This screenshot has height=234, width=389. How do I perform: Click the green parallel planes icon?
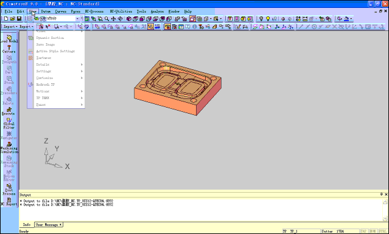[255, 27]
